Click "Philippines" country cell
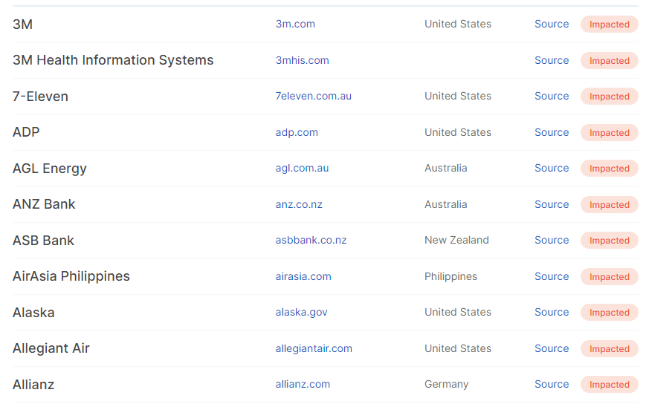 [x=450, y=276]
